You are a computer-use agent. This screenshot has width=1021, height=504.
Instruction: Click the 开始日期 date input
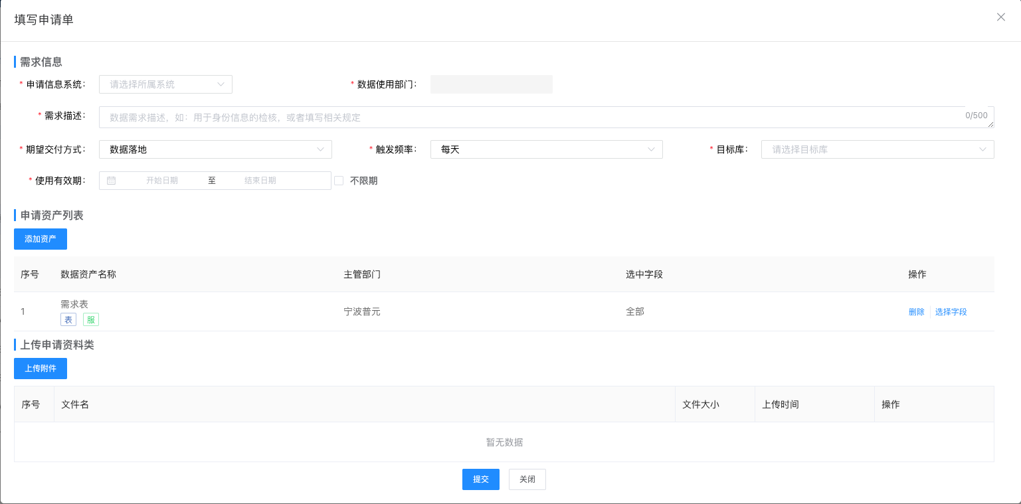coord(162,181)
